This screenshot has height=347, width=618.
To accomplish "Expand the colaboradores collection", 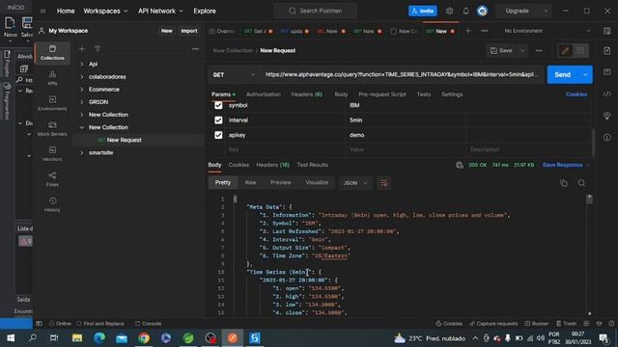I will click(x=82, y=77).
